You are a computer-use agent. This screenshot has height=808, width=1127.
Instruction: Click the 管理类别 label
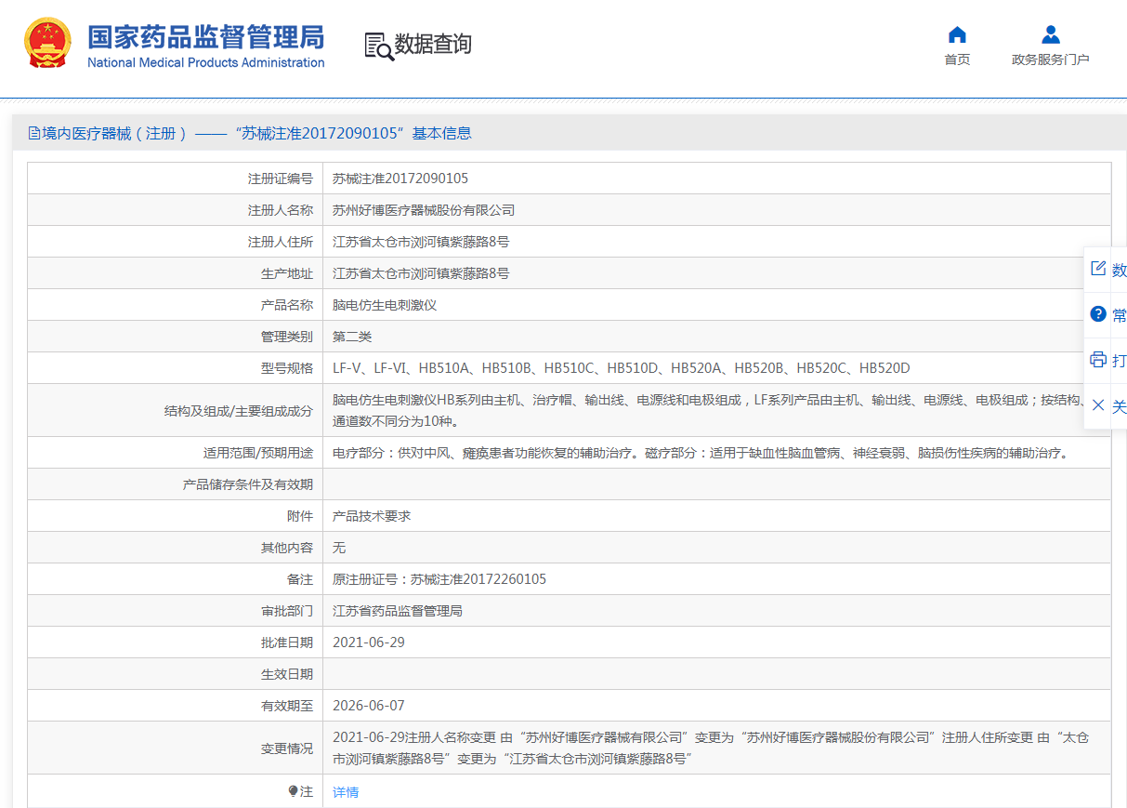coord(287,337)
